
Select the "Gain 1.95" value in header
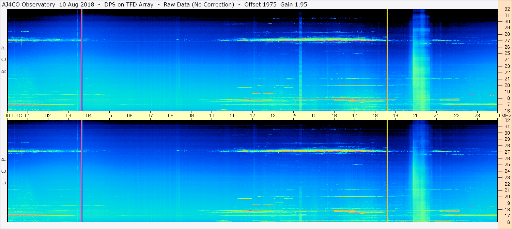click(x=293, y=4)
